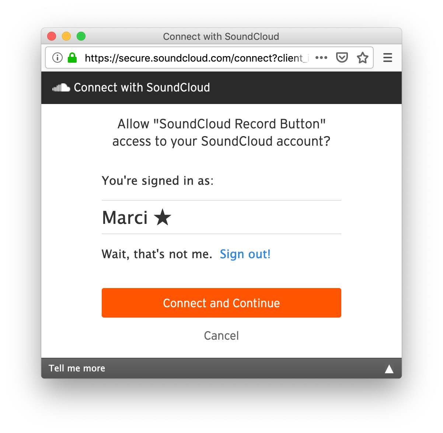This screenshot has height=433, width=443.
Task: Bookmark this page with the star icon
Action: pyautogui.click(x=362, y=58)
